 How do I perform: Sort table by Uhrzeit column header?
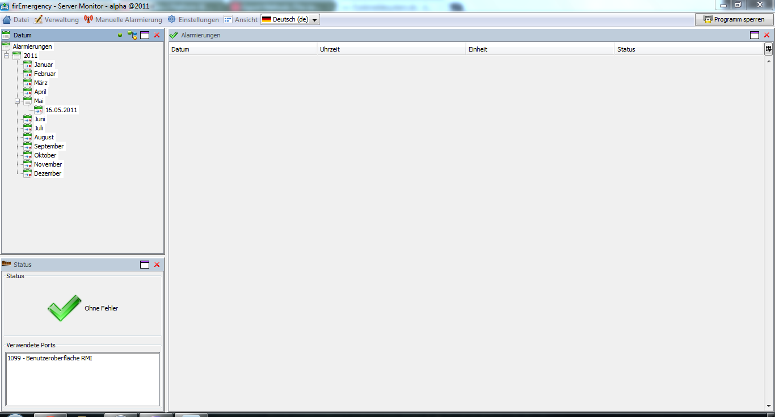click(391, 49)
